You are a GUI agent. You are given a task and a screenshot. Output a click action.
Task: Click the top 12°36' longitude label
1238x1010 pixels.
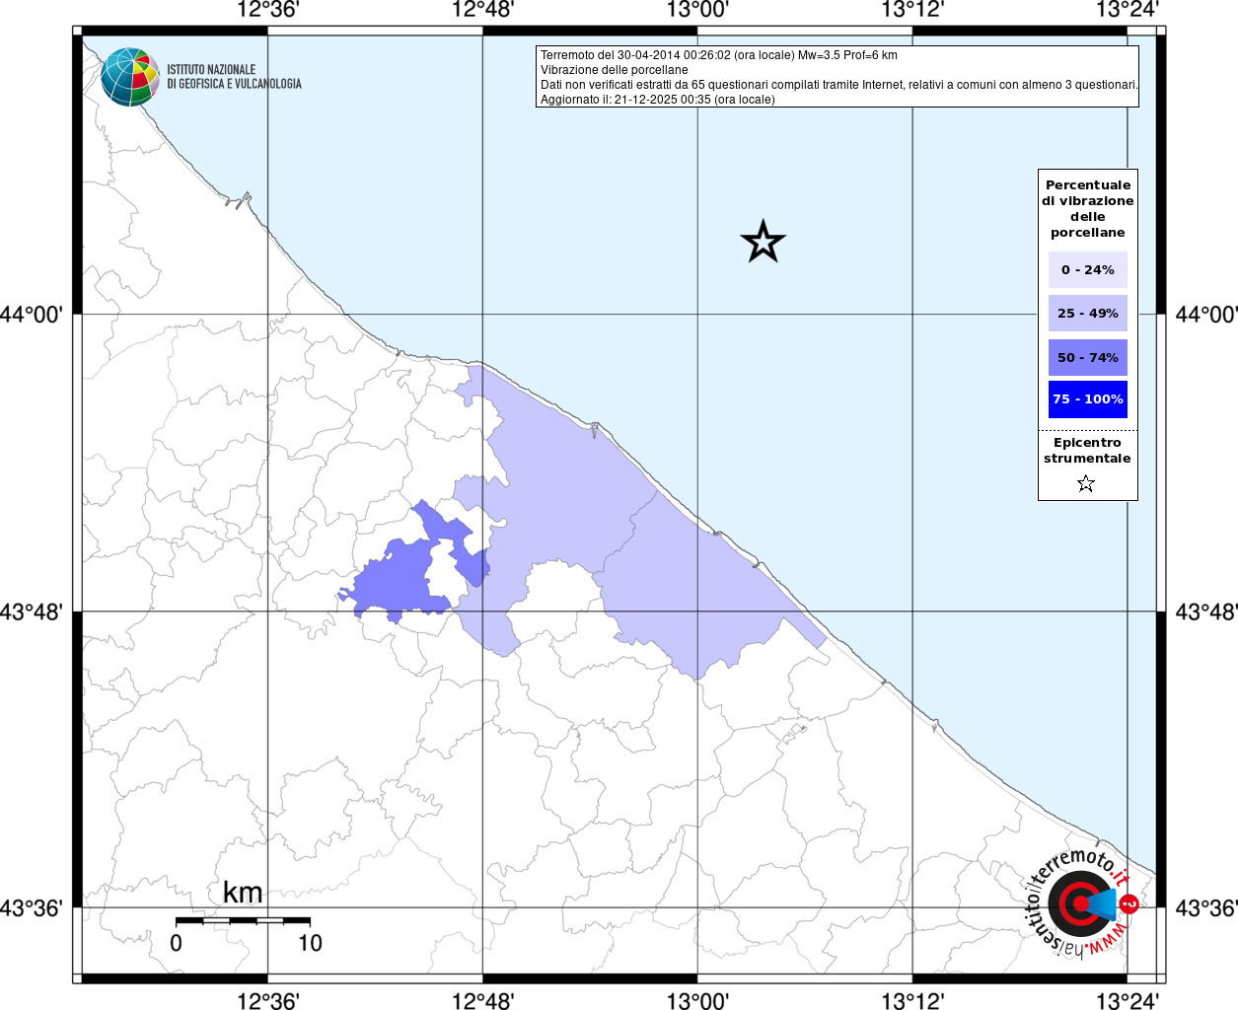coord(268,11)
